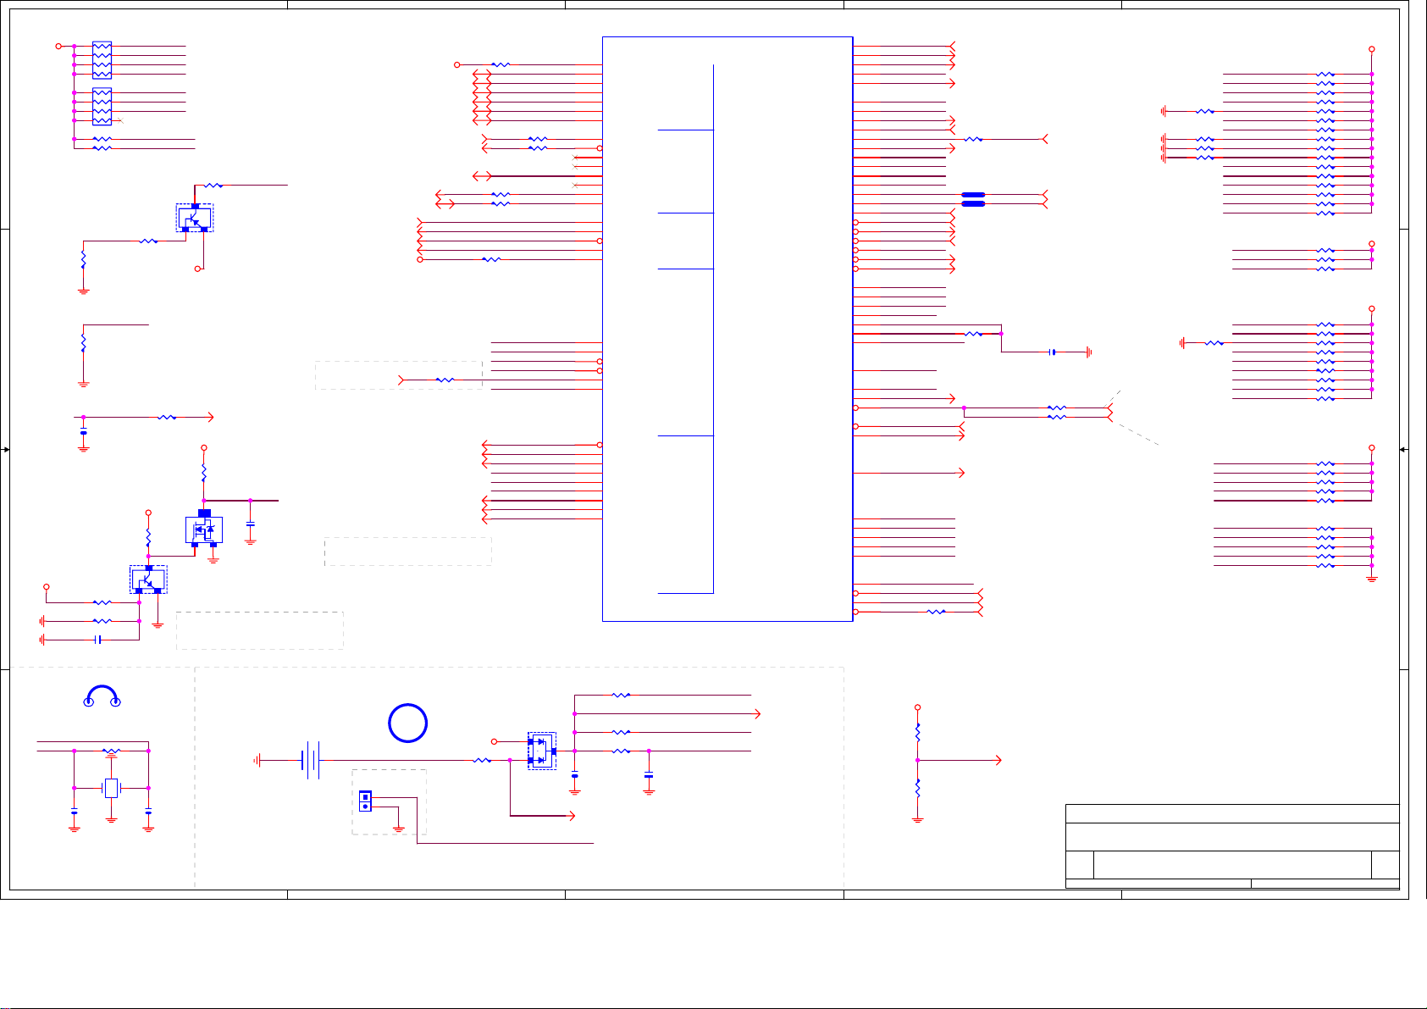Click the two-pin header connector symbol
Viewport: 1427px width, 1009px height.
366,801
